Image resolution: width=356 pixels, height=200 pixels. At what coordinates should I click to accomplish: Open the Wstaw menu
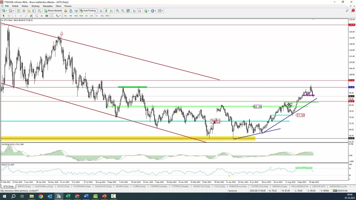pyautogui.click(x=25, y=6)
